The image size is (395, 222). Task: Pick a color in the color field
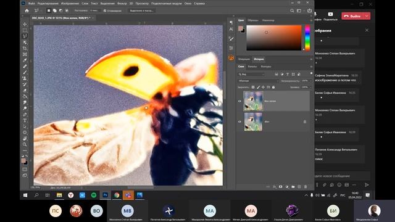pos(274,38)
